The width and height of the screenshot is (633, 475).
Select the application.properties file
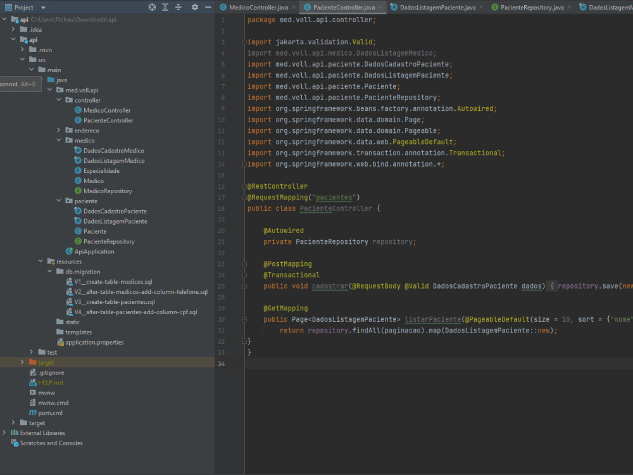click(94, 343)
